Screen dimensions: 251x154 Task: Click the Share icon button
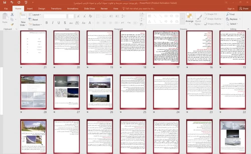(244, 9)
